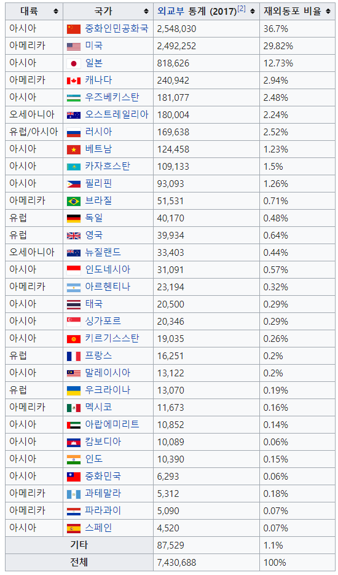Click the India flag icon
338x575 pixels.
point(74,459)
